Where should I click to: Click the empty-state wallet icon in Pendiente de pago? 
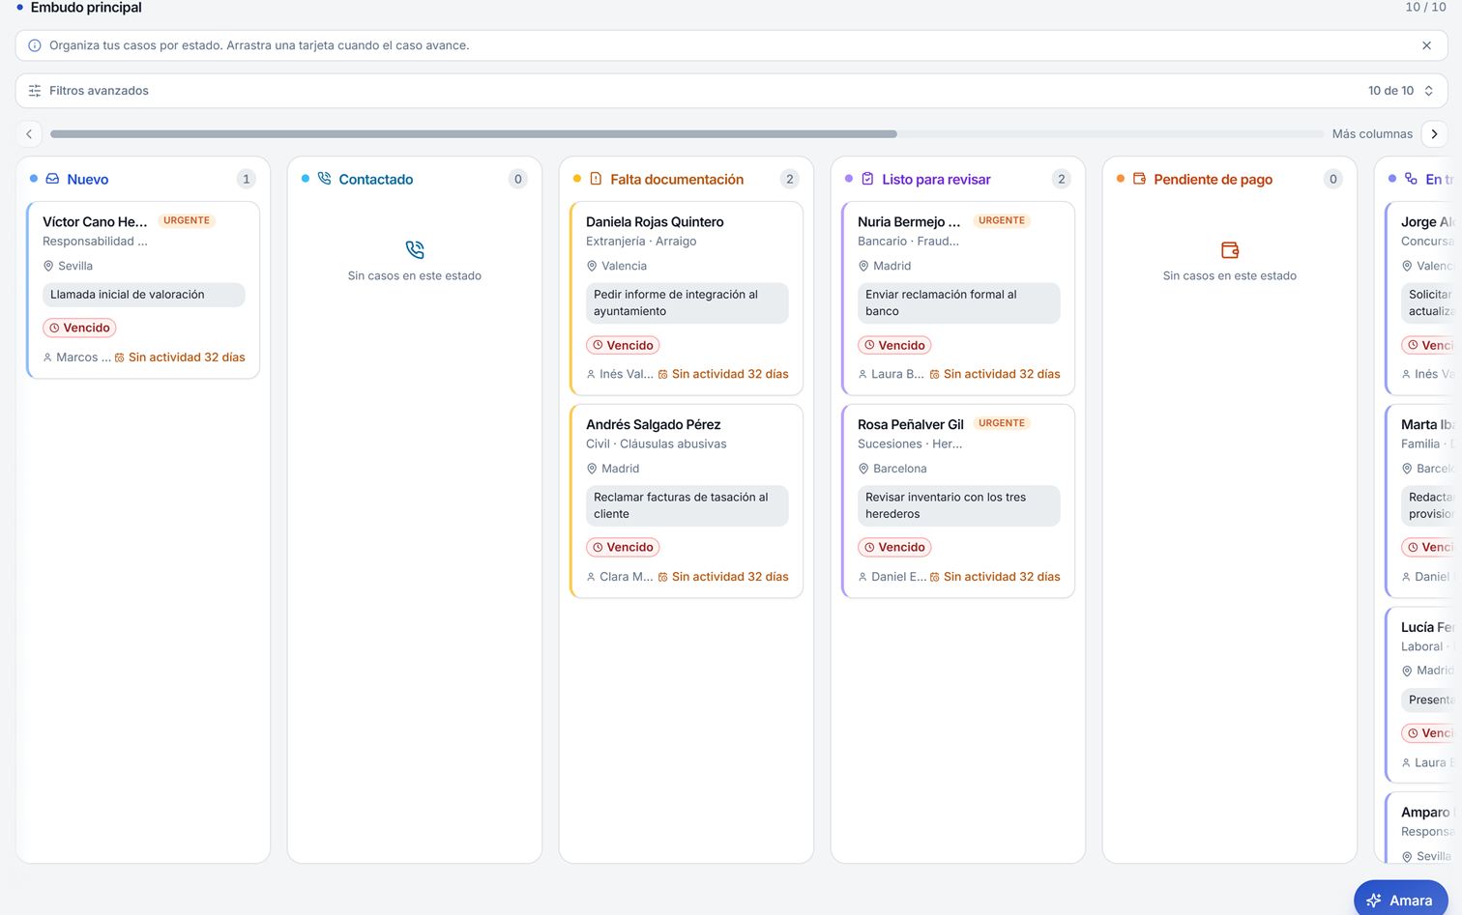click(1230, 249)
